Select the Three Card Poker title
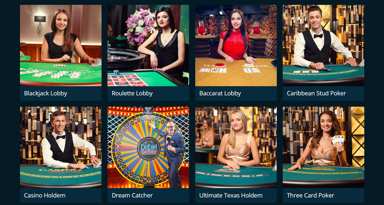The image size is (384, 205). (311, 196)
